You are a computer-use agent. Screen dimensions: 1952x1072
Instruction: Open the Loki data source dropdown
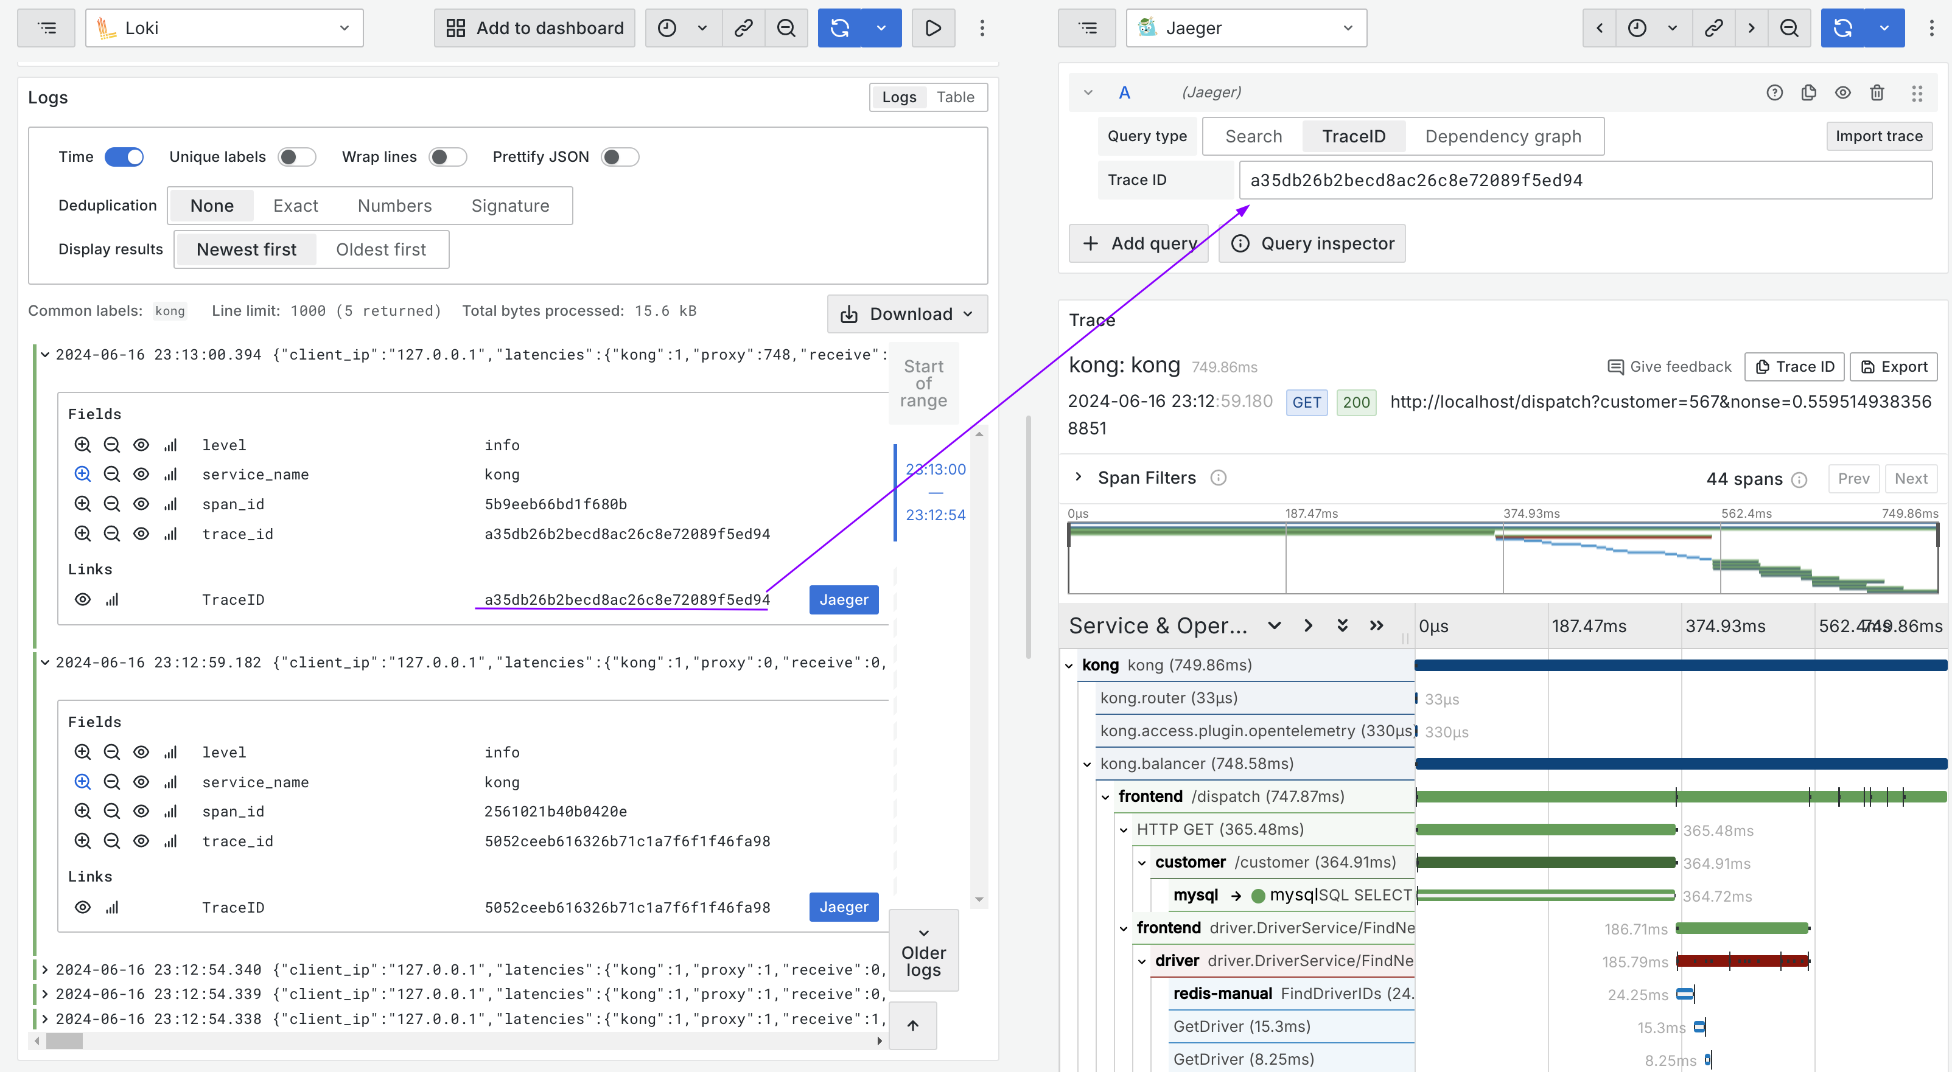[225, 28]
